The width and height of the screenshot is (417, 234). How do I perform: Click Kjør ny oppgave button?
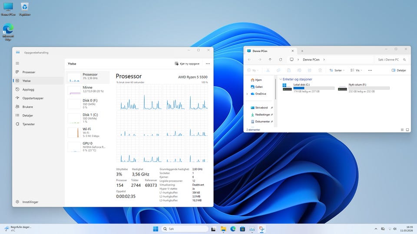(x=187, y=63)
